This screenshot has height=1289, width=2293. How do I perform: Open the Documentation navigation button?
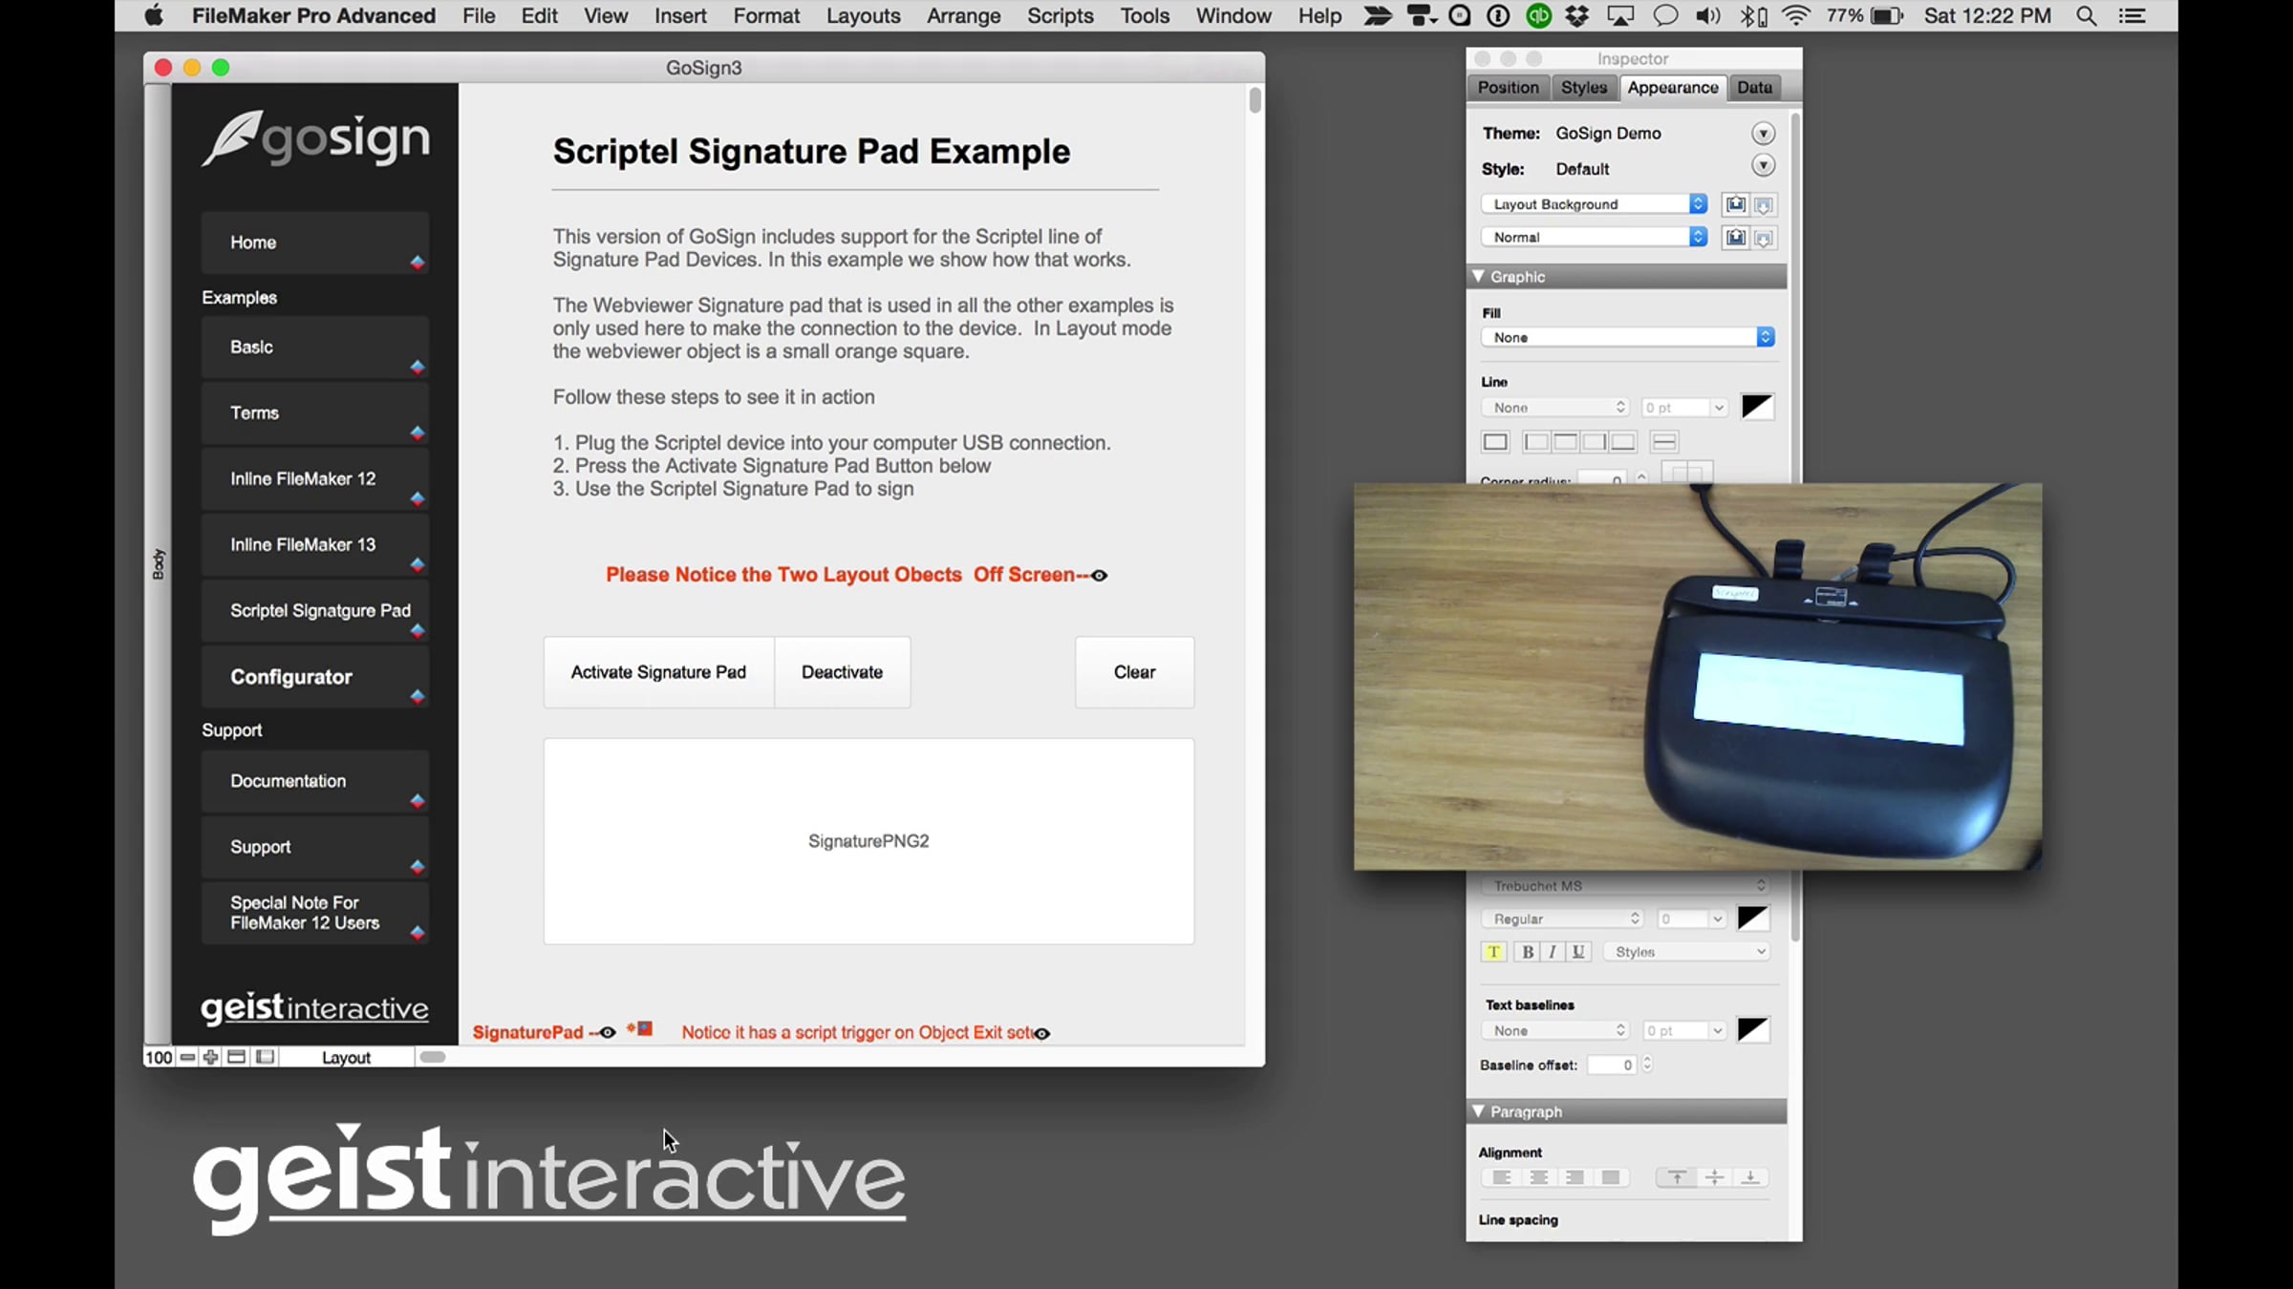tap(314, 781)
